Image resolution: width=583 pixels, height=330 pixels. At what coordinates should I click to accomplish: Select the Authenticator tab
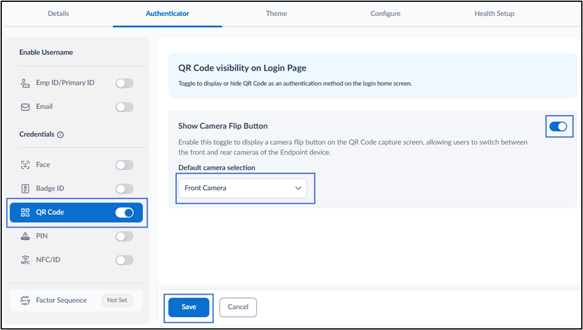tap(167, 14)
